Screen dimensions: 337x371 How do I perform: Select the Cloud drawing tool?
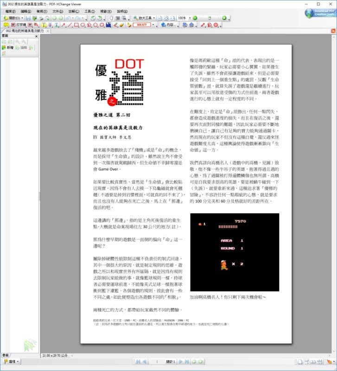102,25
